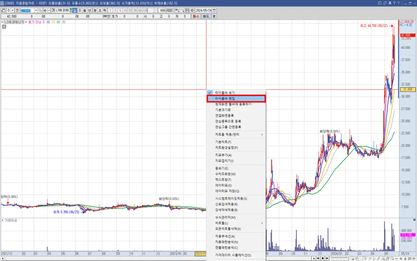Click the 전 button in toolbar
Viewport: 417px width, 261px height.
point(17,10)
